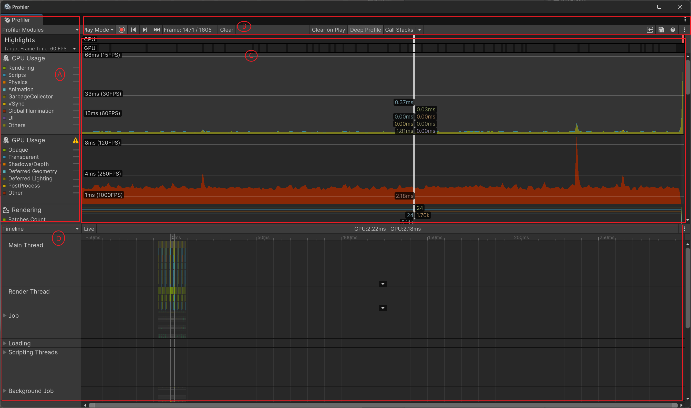691x408 pixels.
Task: Select the Profiler window tab
Action: 21,20
